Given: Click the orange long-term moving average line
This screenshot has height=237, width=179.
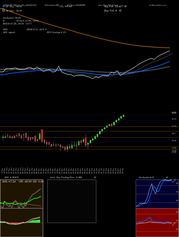Looking at the screenshot, I should [84, 34].
